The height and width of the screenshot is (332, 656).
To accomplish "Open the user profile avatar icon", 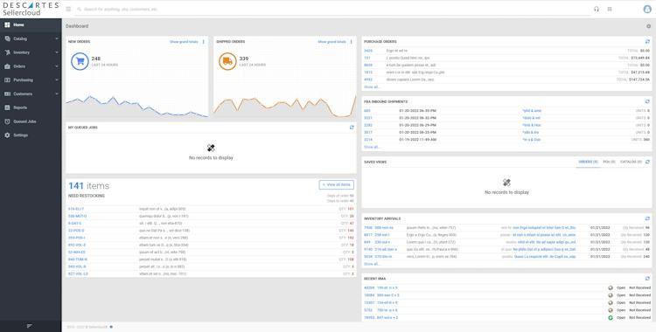I will (x=647, y=10).
